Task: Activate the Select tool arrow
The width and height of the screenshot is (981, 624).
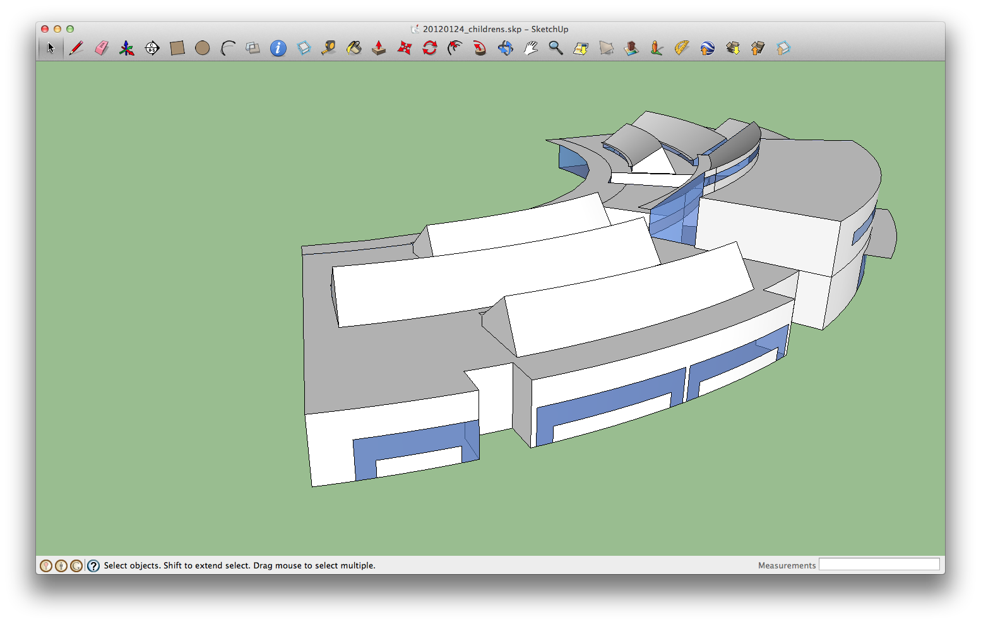Action: [52, 47]
